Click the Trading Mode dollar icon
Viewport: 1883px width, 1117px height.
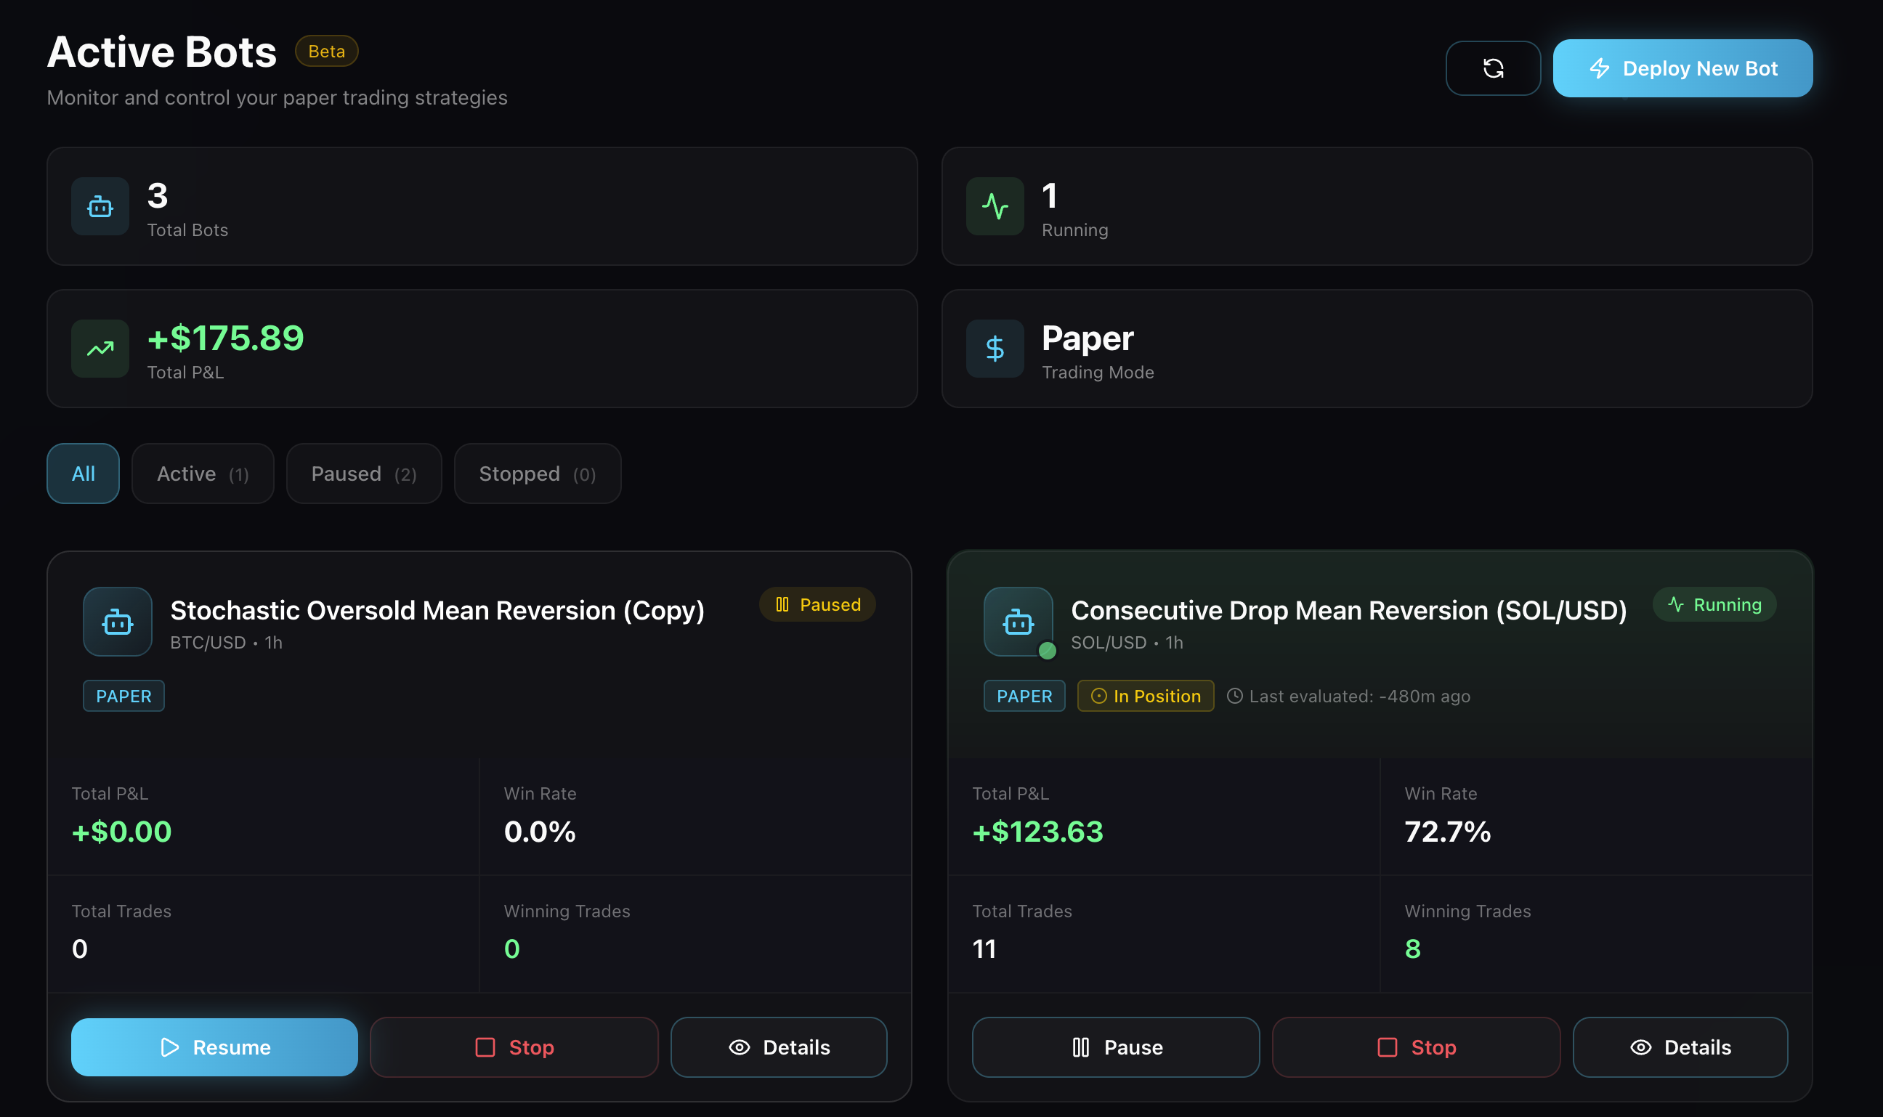point(995,349)
